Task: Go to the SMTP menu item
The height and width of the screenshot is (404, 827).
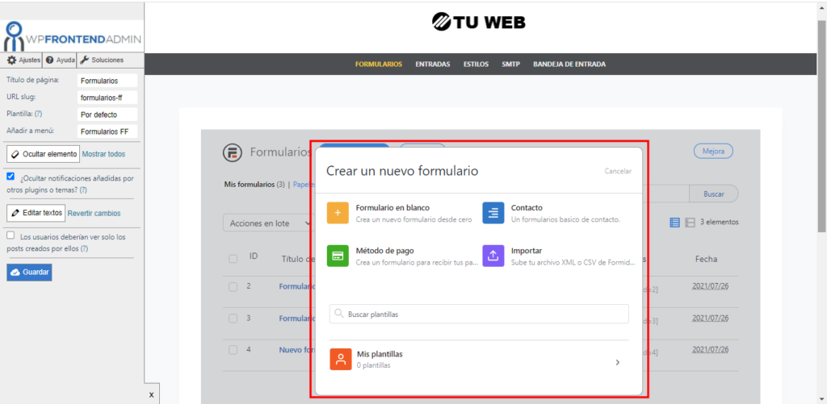Action: (x=510, y=65)
